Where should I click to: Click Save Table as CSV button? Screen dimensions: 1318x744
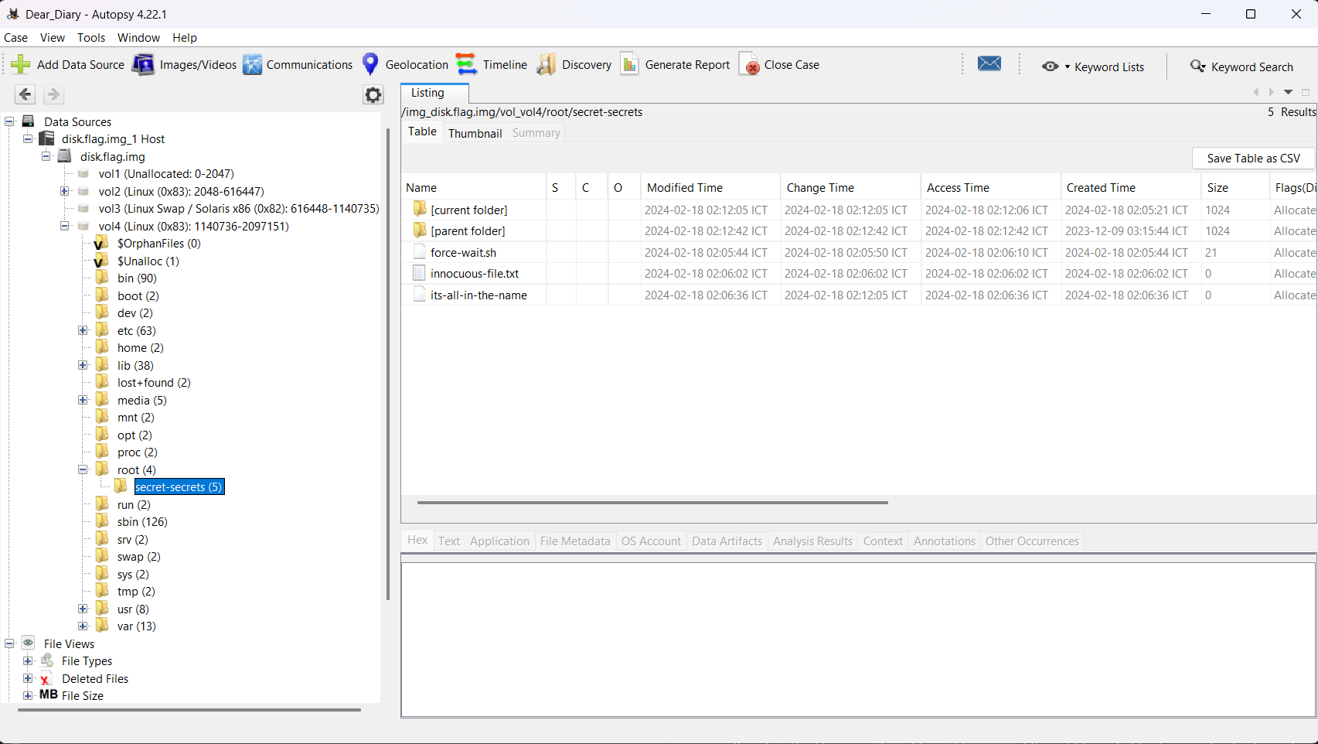pyautogui.click(x=1253, y=159)
